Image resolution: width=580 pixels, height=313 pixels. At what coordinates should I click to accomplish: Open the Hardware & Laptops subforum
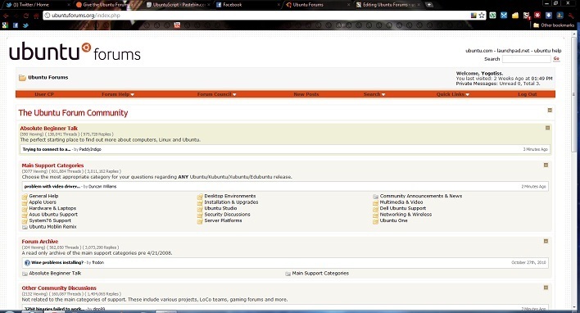52,209
